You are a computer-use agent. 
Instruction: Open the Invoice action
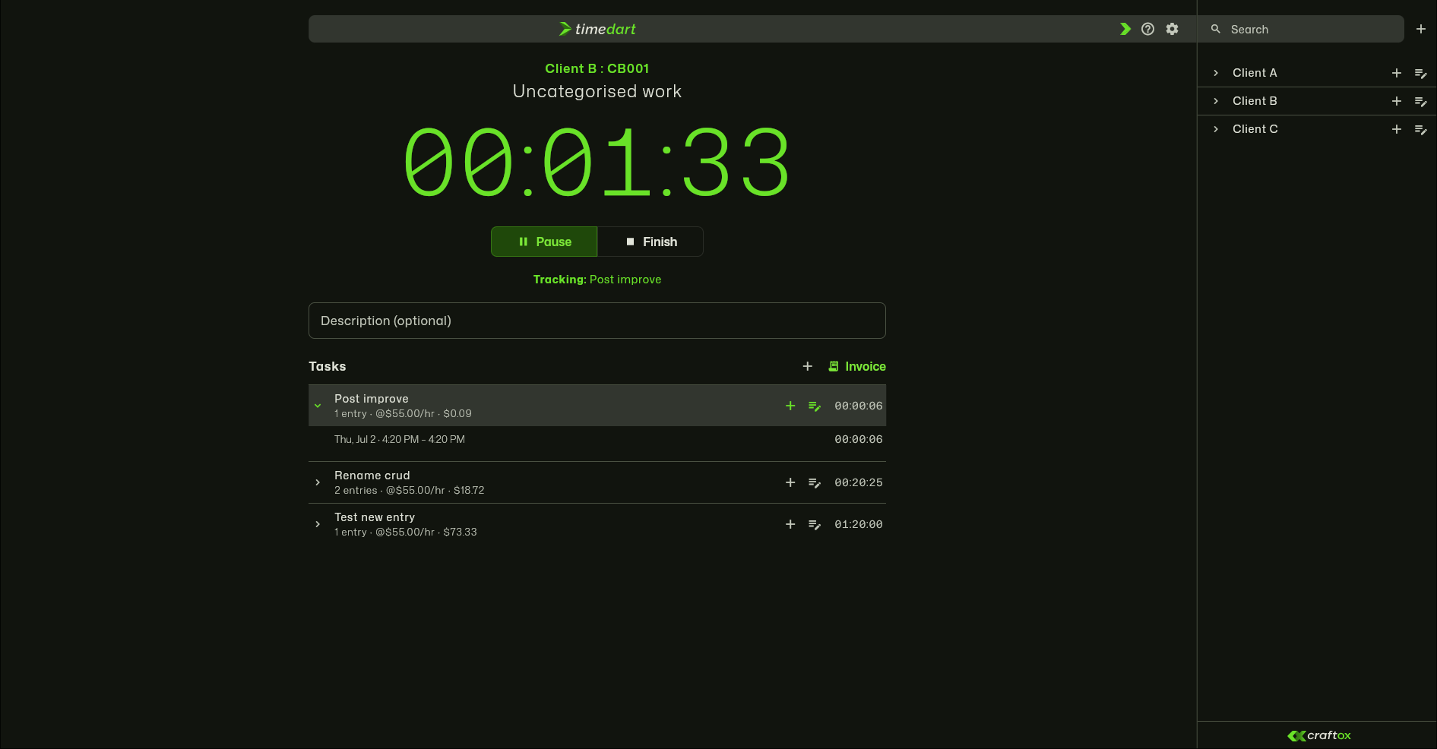856,366
